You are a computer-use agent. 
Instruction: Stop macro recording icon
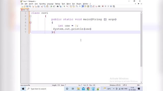[x=105, y=6]
